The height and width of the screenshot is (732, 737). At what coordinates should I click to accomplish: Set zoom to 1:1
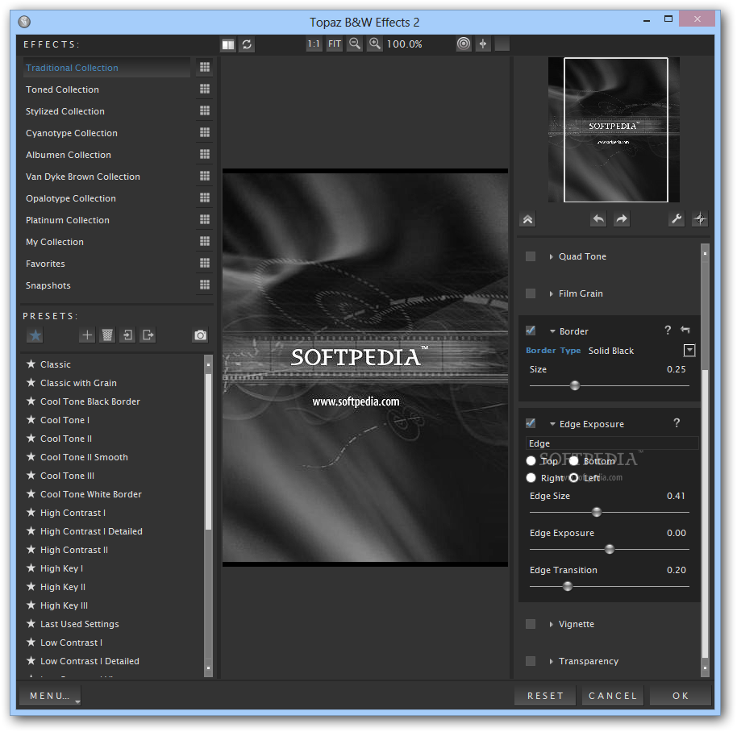click(314, 44)
